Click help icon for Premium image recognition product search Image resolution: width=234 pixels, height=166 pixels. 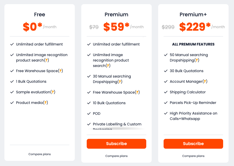point(108,66)
